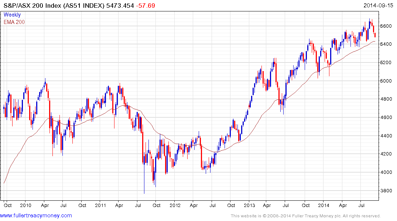
Task: Click the 5200 price axis label
Action: (x=386, y=62)
